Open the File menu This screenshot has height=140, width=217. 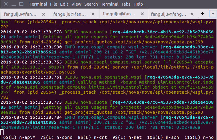[54, 4]
